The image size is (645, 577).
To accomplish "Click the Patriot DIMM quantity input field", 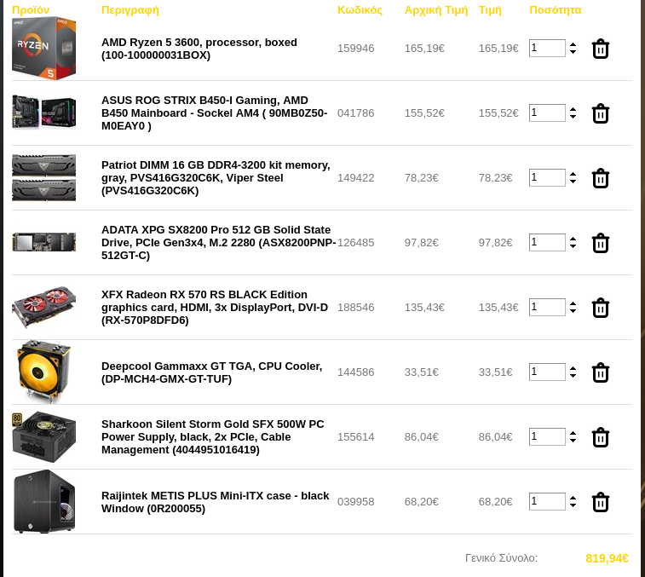I will (547, 178).
